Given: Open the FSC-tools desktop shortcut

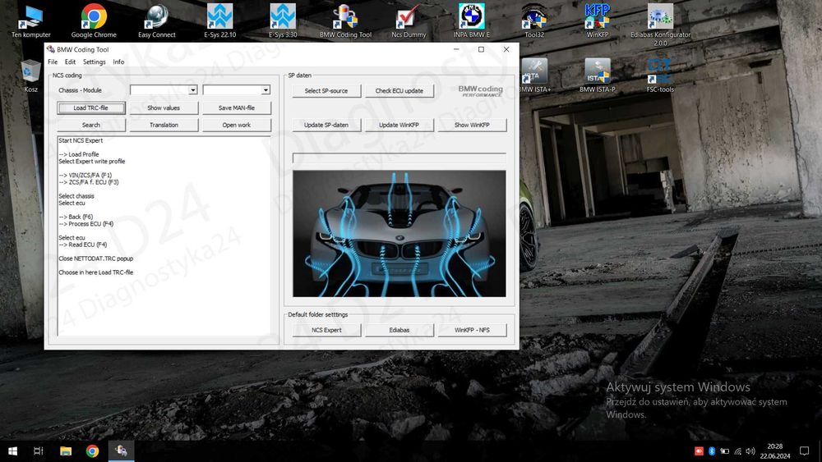Looking at the screenshot, I should click(660, 75).
